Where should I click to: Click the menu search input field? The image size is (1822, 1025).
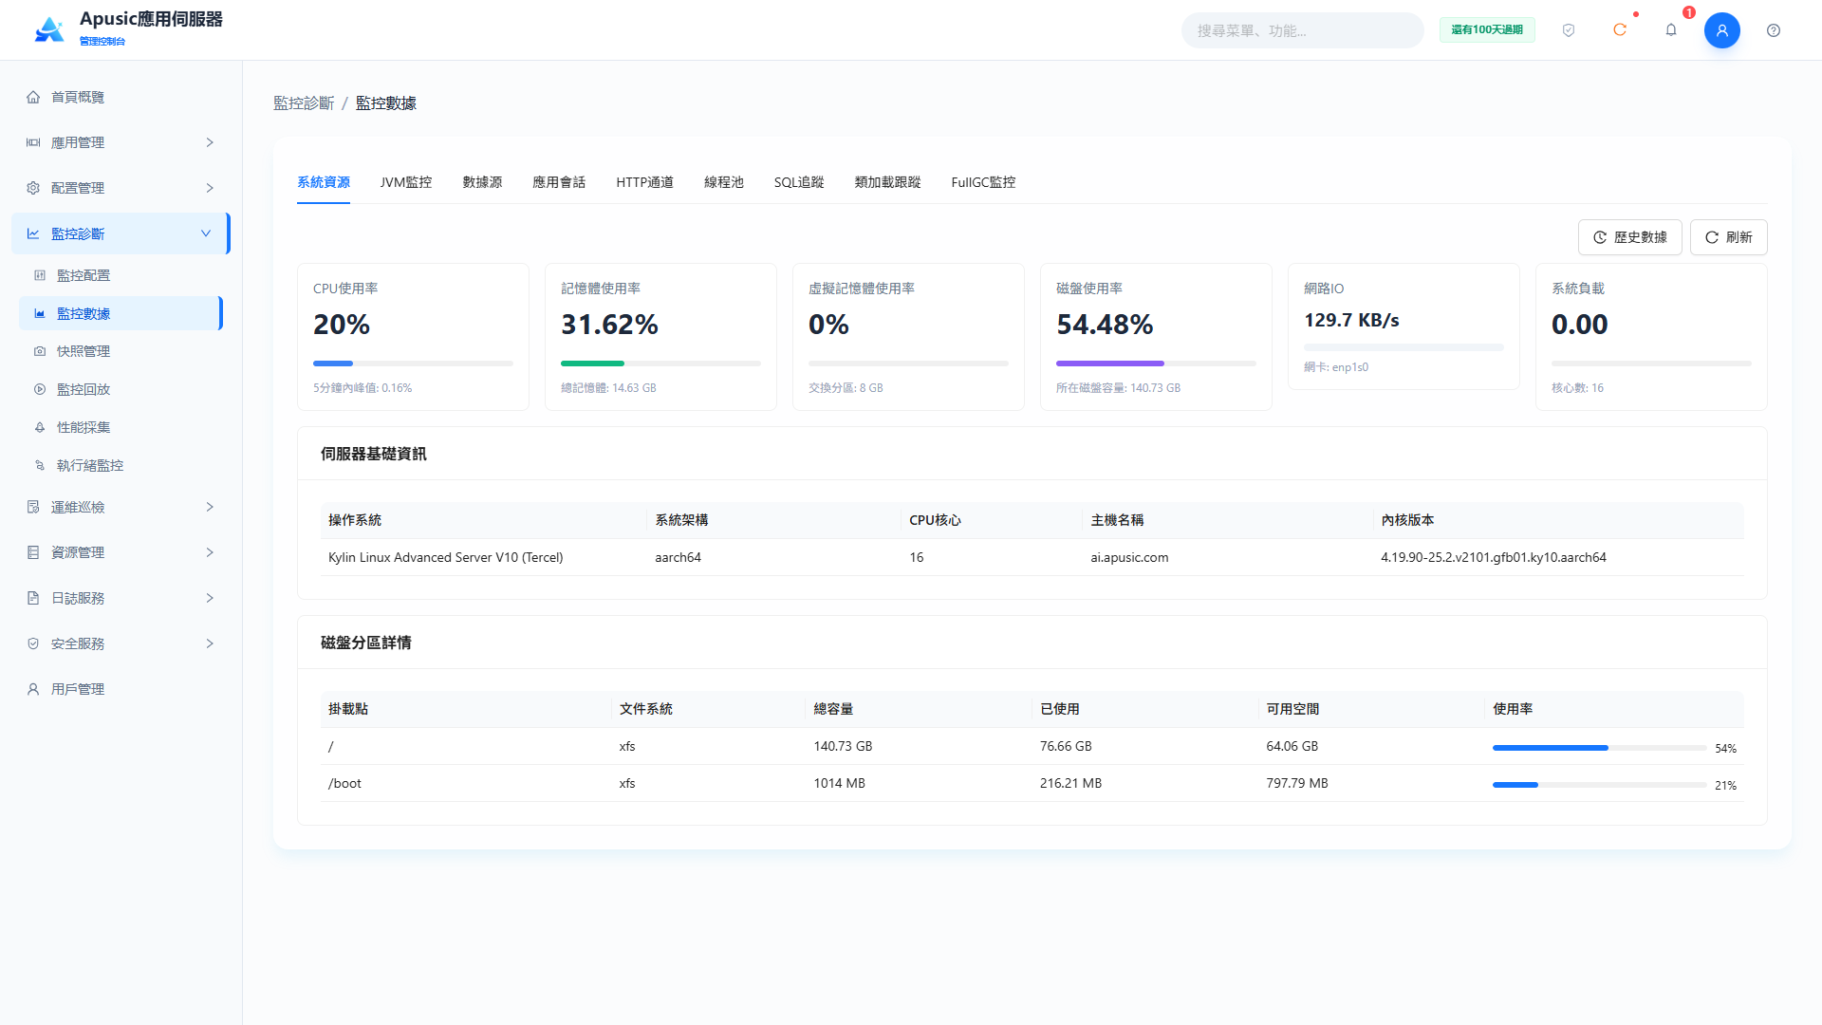point(1302,30)
